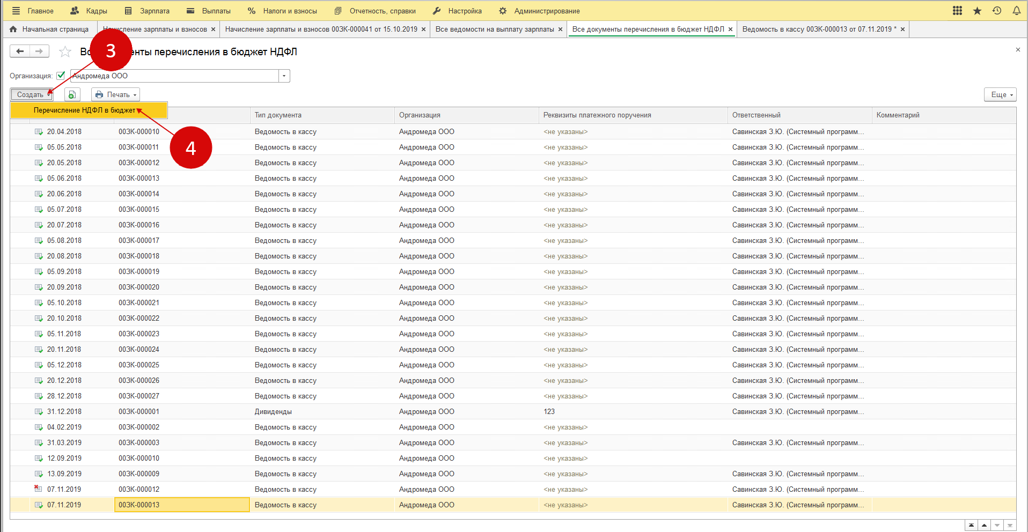Open the notifications bell icon
The image size is (1028, 532).
(1016, 11)
